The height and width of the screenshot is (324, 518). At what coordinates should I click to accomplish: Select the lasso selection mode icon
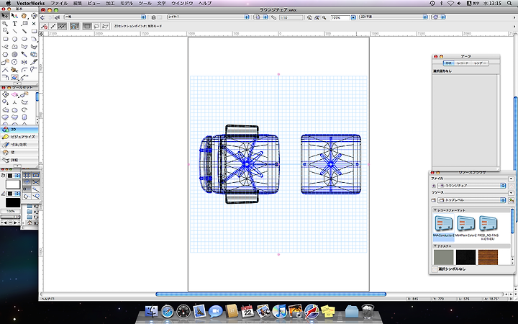click(96, 26)
